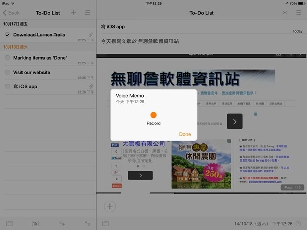Open right pane hamburger menu

[299, 12]
